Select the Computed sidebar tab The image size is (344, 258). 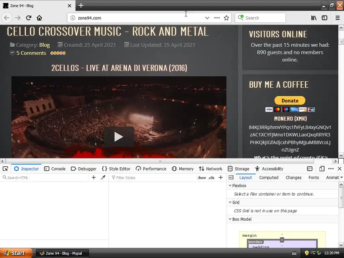point(269,177)
